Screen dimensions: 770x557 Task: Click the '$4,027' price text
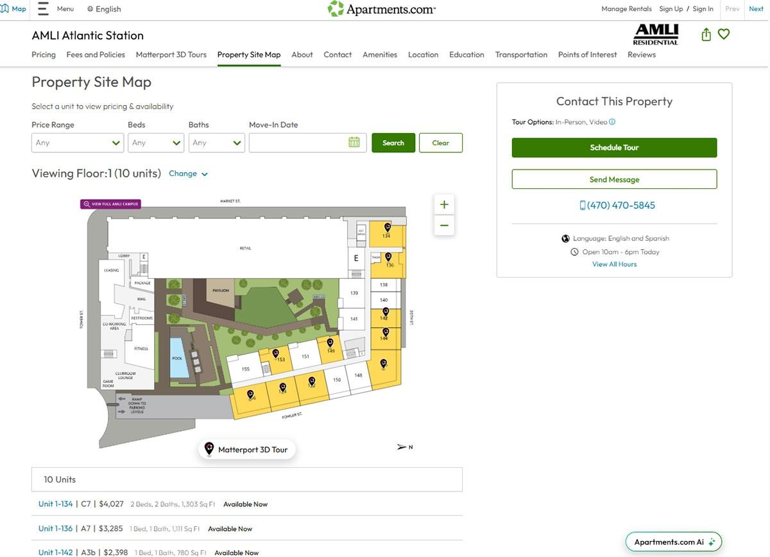pos(112,504)
